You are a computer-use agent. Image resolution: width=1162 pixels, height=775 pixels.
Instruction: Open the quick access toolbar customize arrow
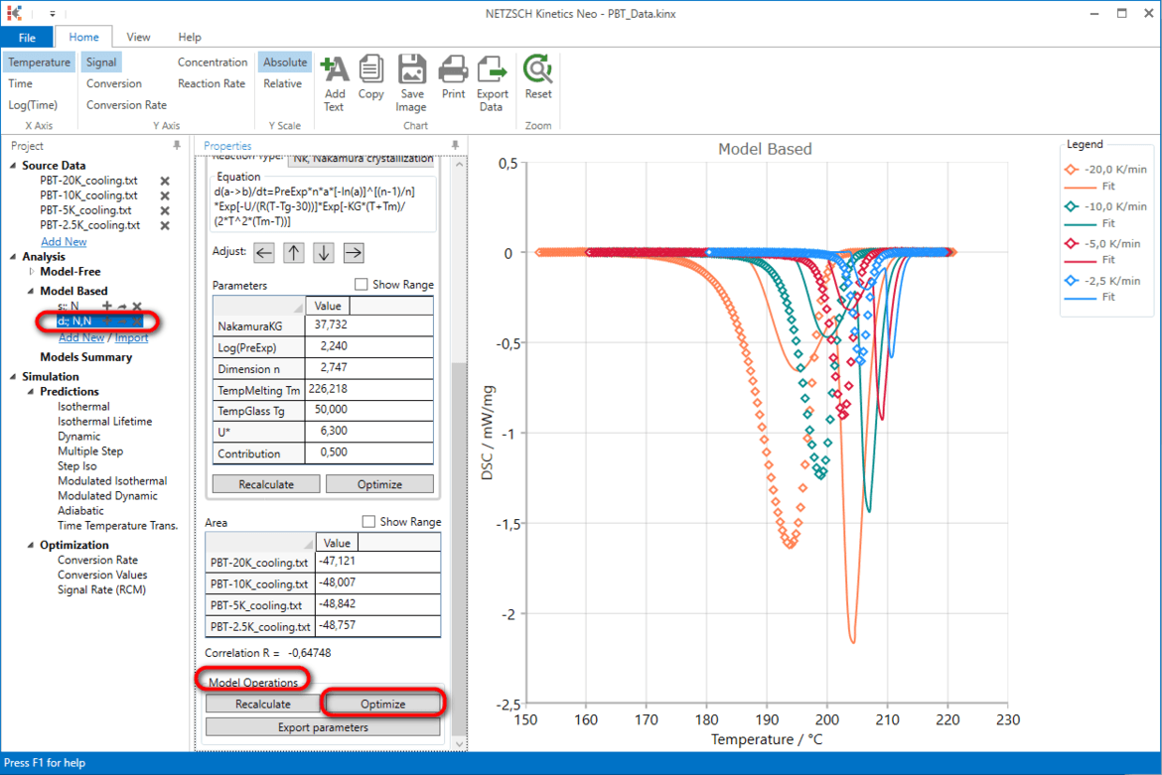point(52,13)
